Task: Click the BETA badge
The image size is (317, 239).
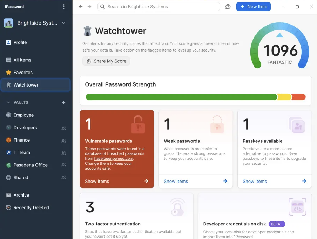Action: 277,224
